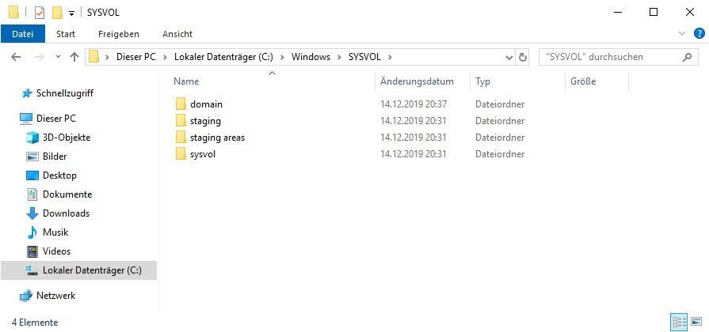Click the up-one-level arrow icon
This screenshot has width=709, height=332.
coord(74,57)
